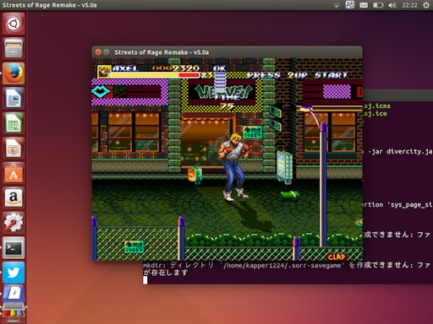Open the Twitter bird app icon
Screen dimensions: 433x324
pos(14,273)
